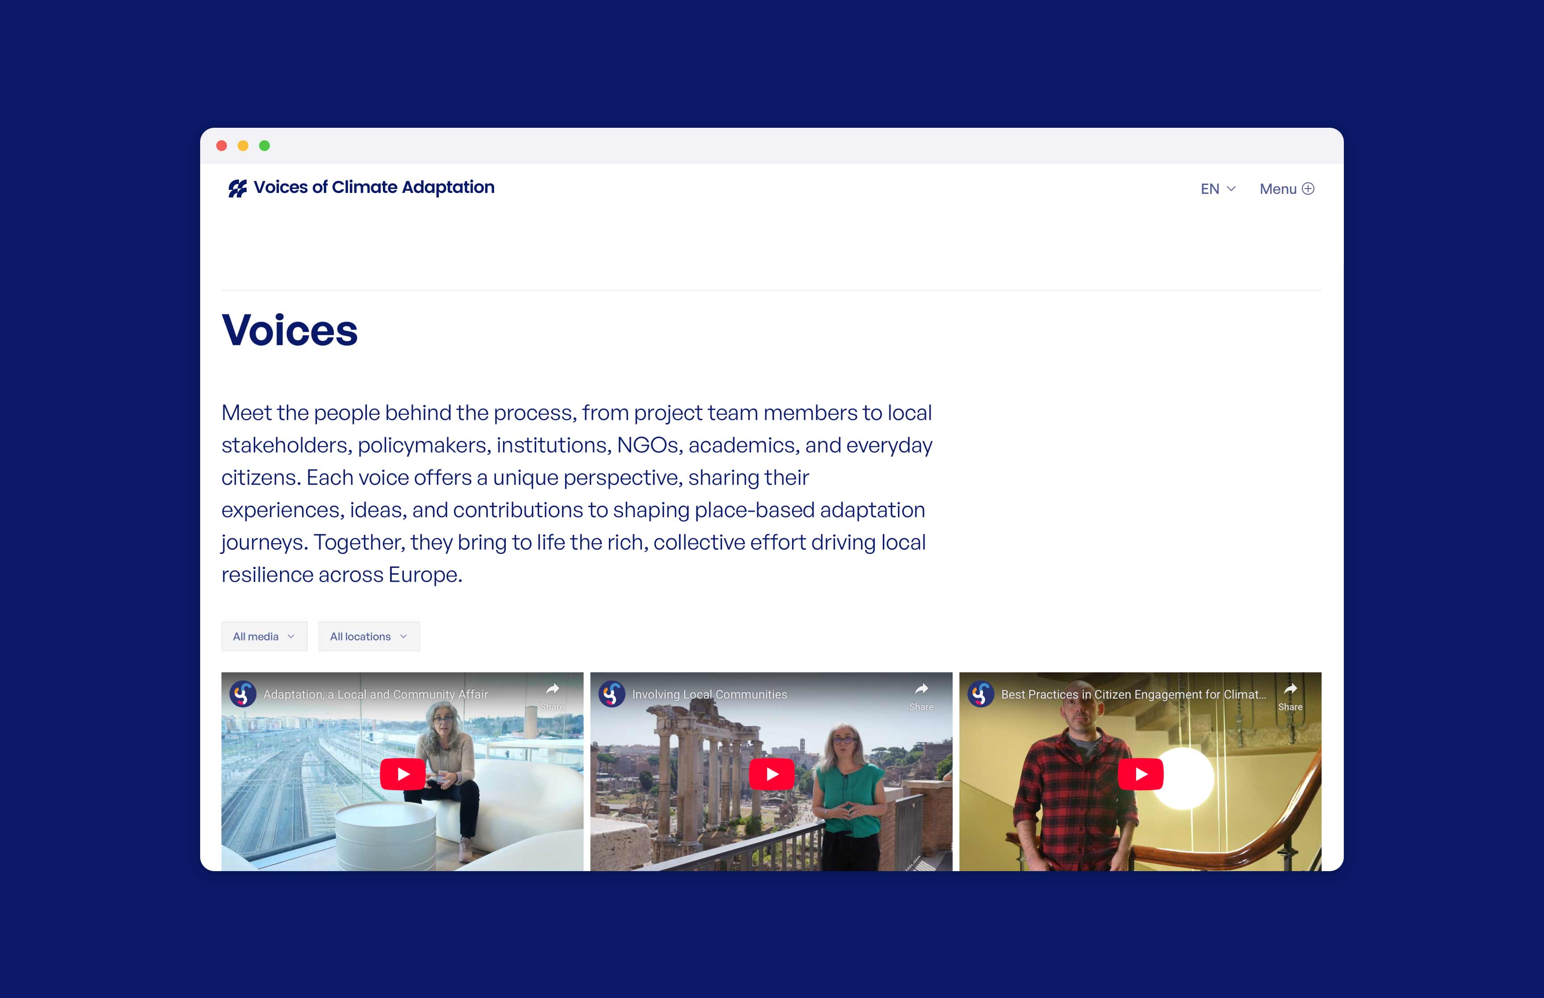
Task: Open the All media filter dropdown
Action: 264,637
